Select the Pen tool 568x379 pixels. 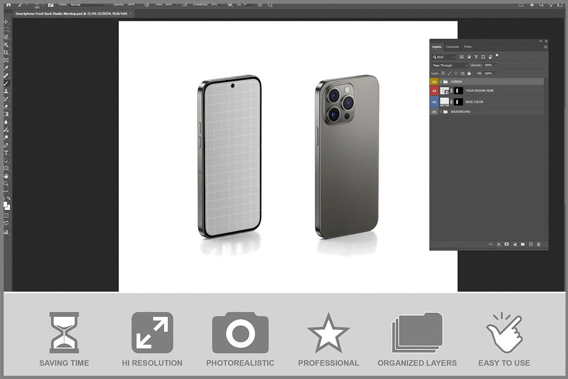tap(6, 145)
